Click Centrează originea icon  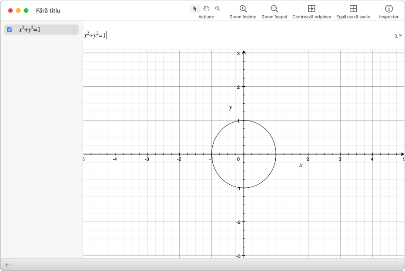click(312, 9)
